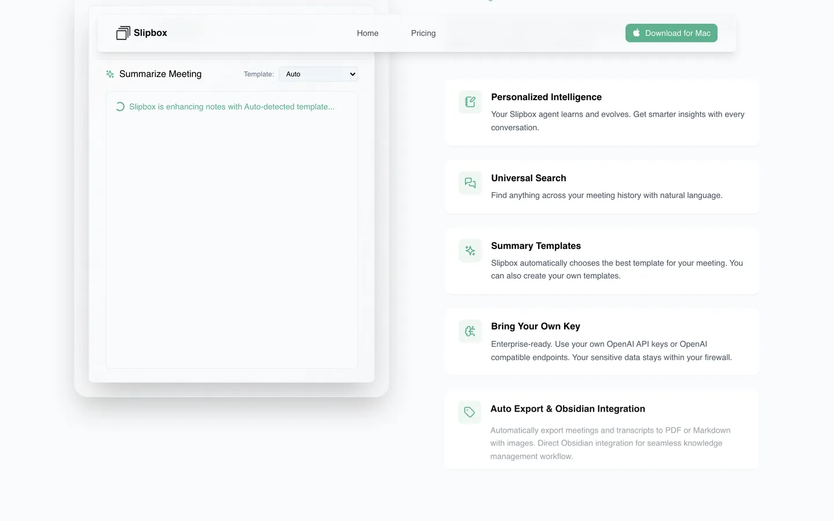
Task: Click the Apple icon in download button
Action: pos(637,33)
